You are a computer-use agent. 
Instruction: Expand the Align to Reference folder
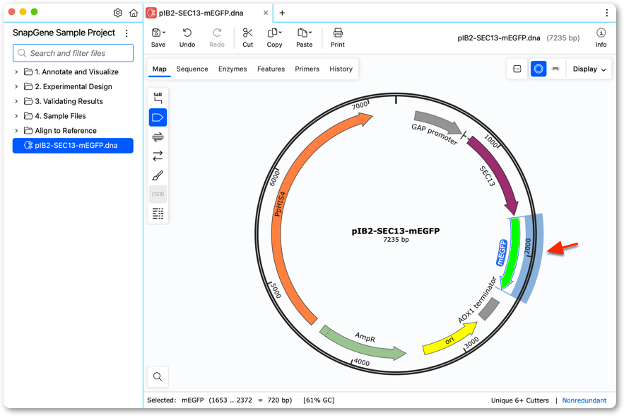[16, 131]
